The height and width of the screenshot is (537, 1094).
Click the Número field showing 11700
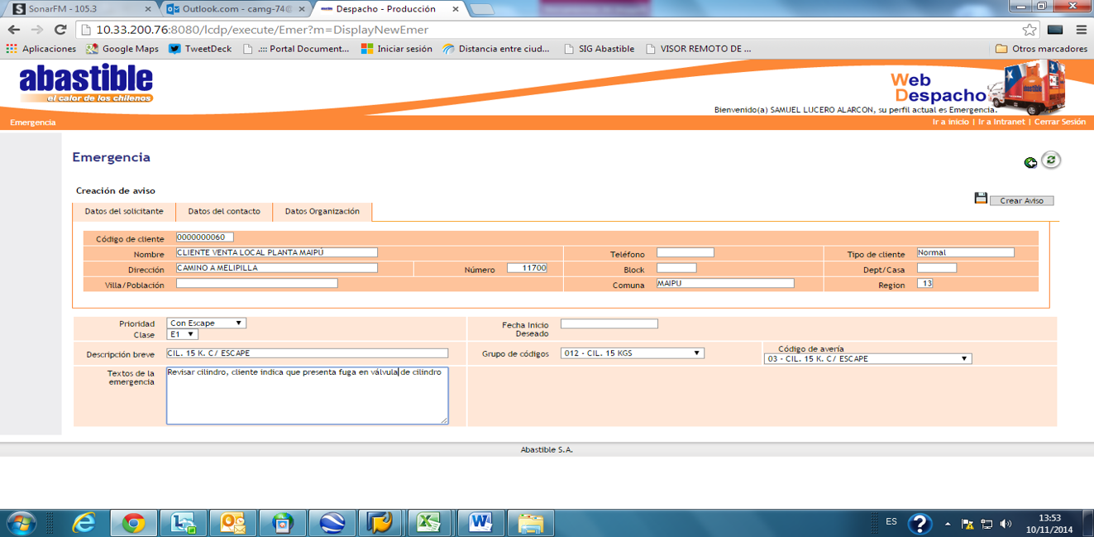(x=527, y=268)
